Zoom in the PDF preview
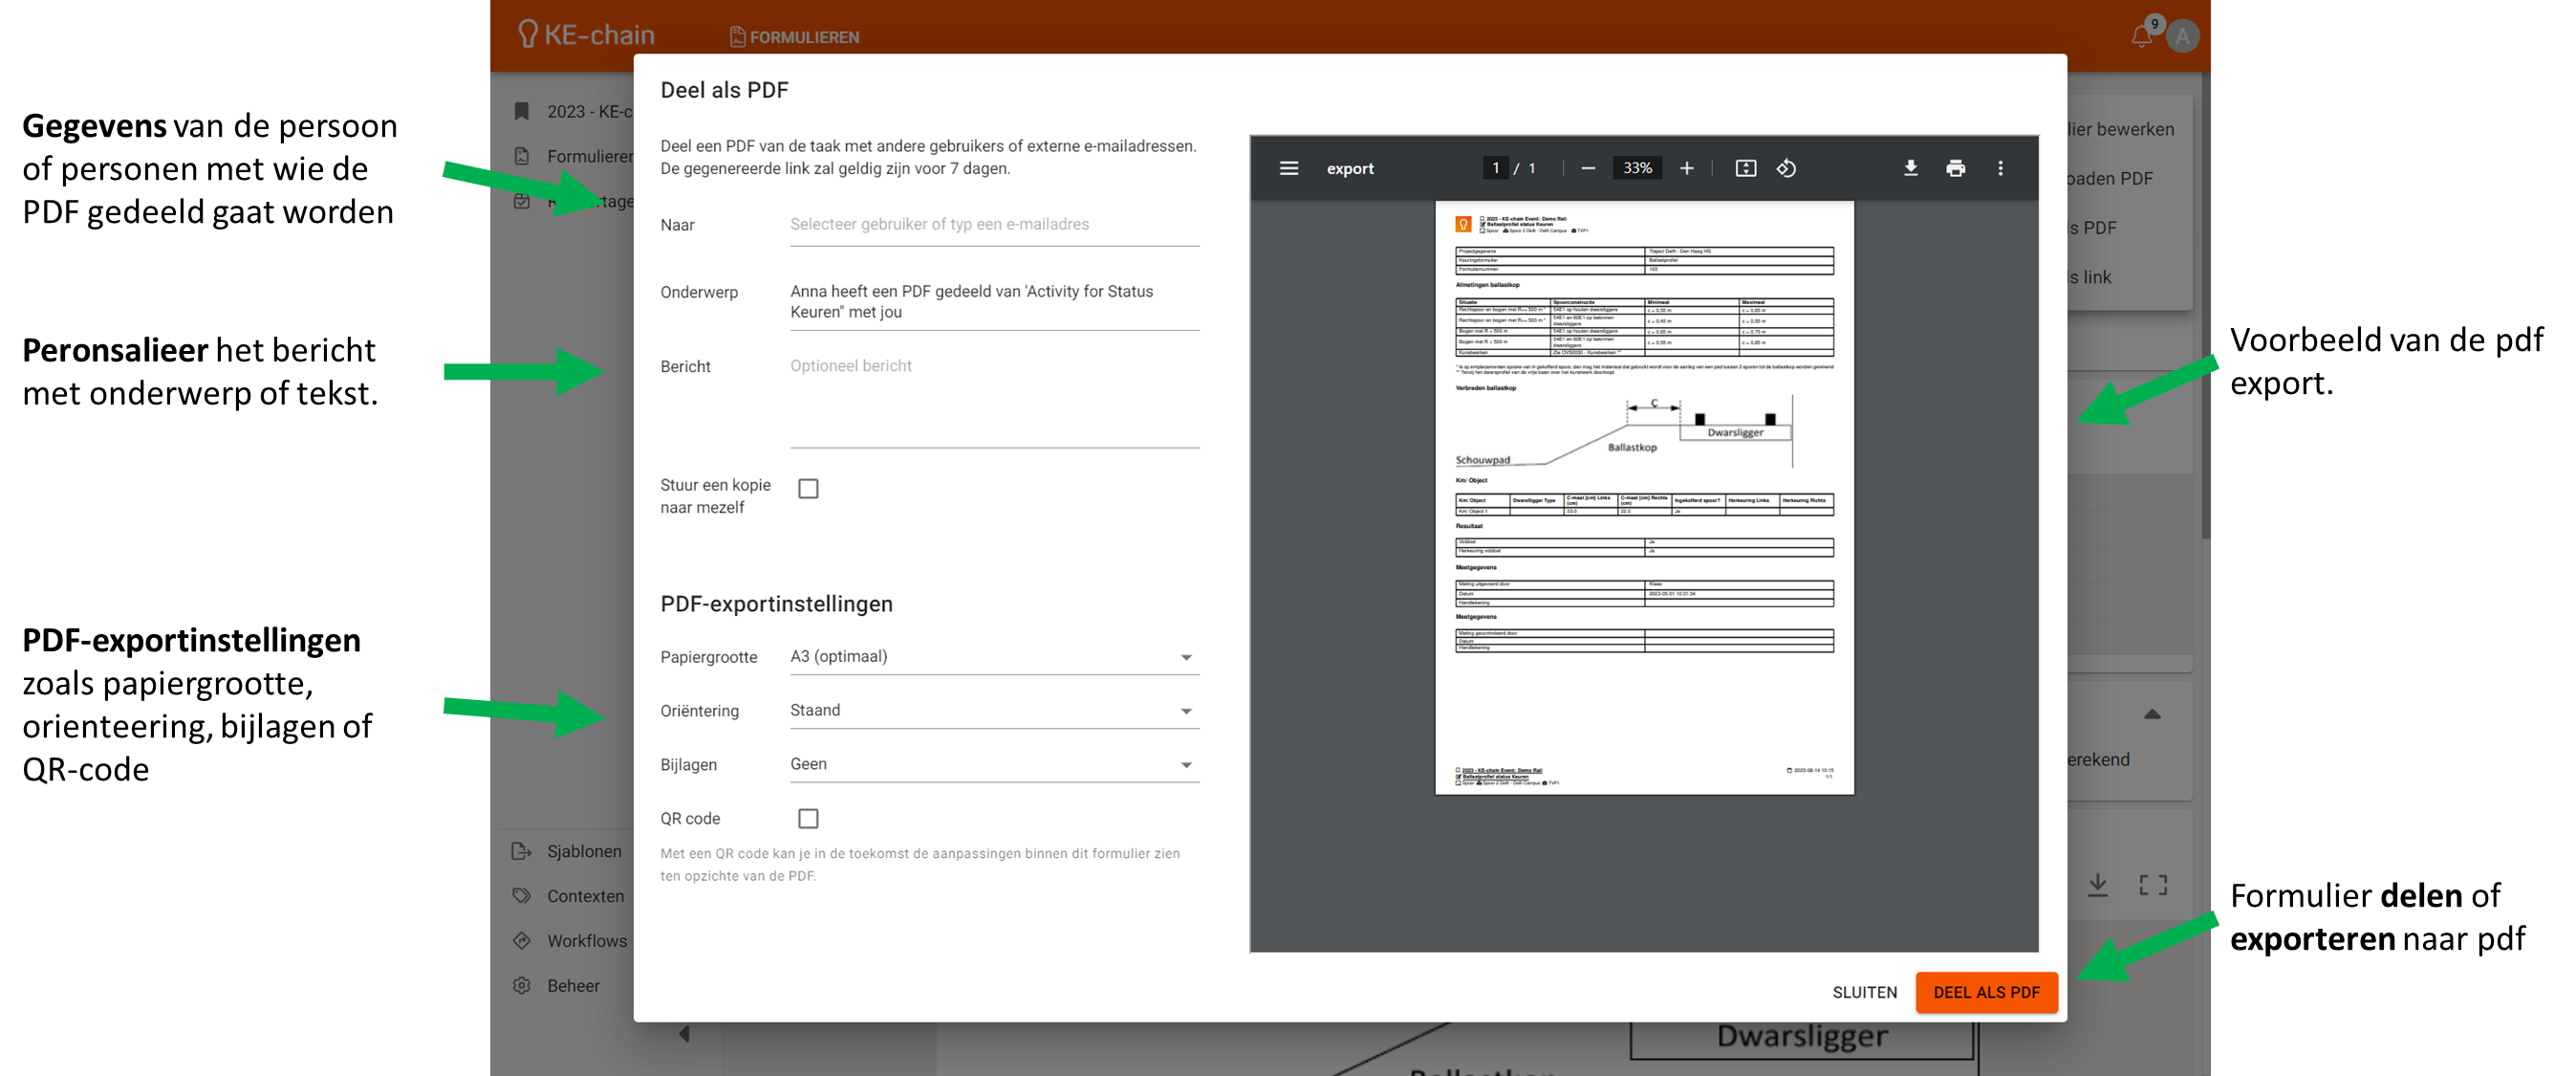 point(1686,168)
